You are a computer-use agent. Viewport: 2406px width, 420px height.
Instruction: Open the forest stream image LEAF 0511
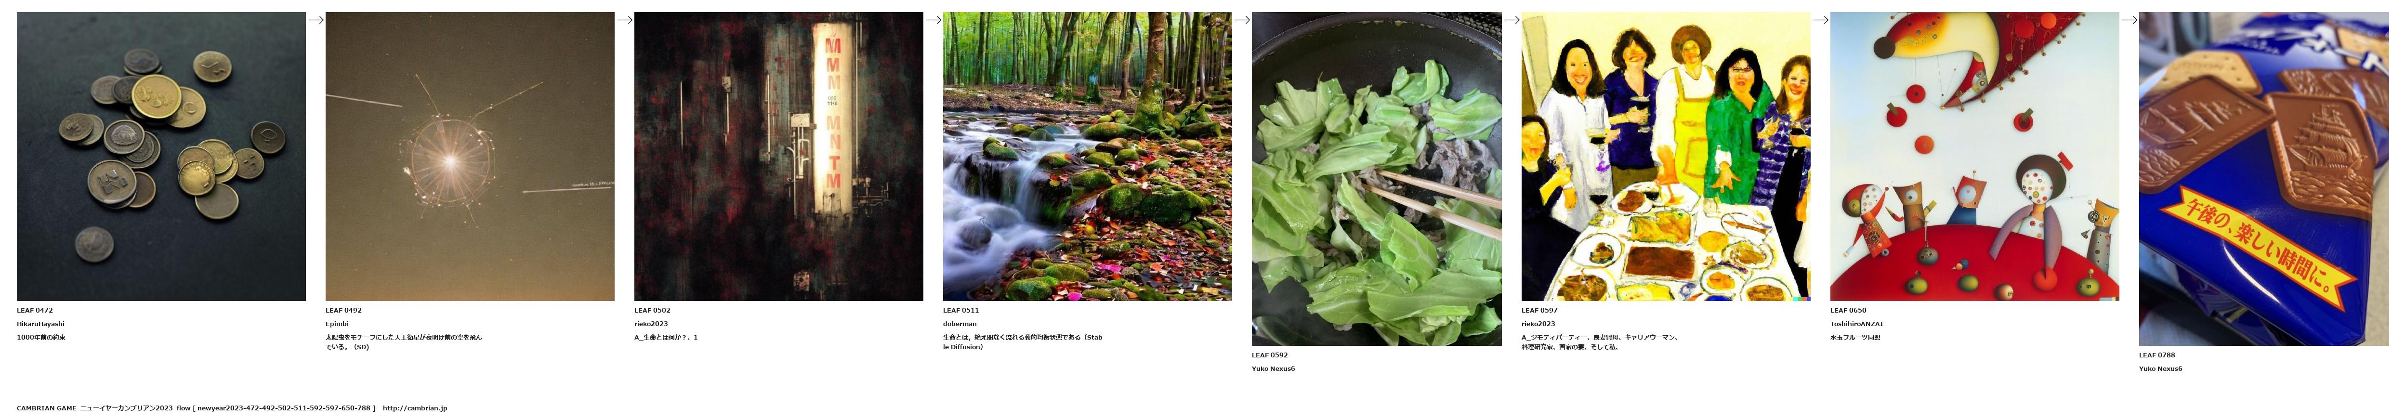(1087, 156)
